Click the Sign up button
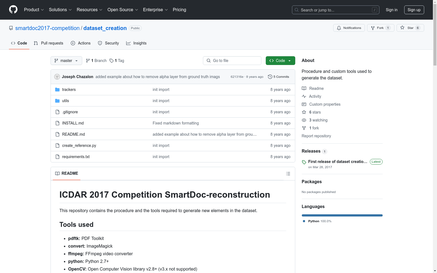This screenshot has width=437, height=273. point(414,10)
